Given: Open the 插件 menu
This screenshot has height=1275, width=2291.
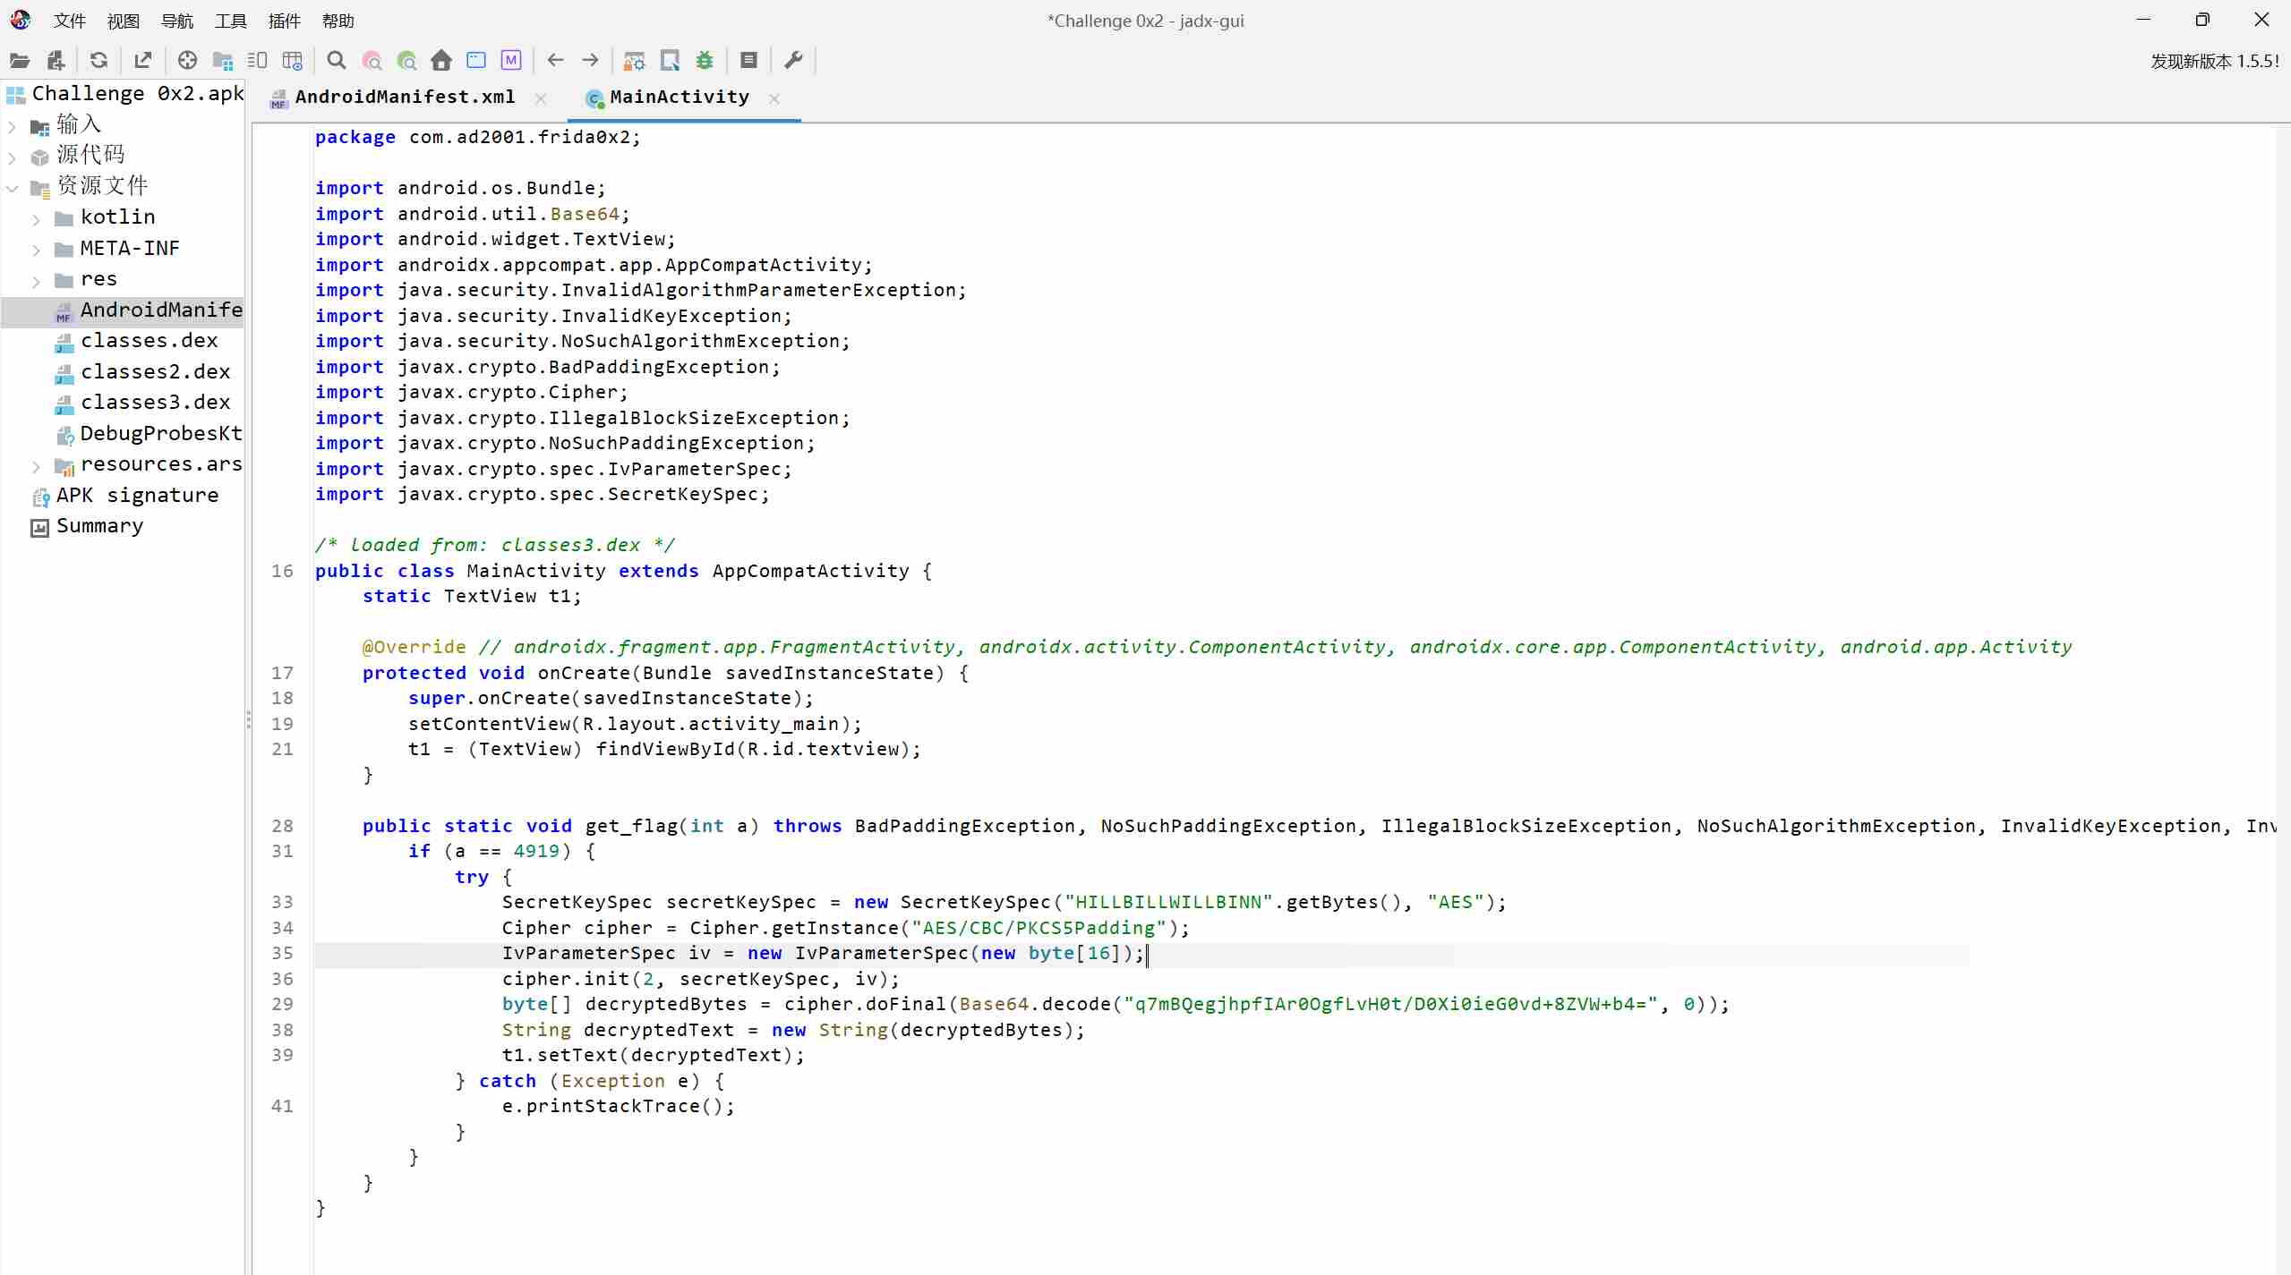Looking at the screenshot, I should pyautogui.click(x=285, y=21).
